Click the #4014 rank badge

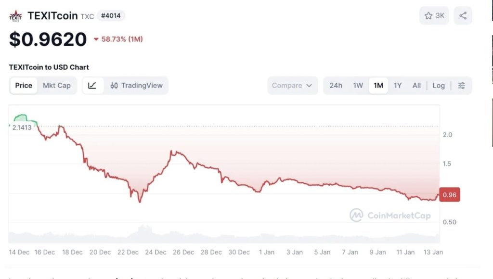[111, 15]
